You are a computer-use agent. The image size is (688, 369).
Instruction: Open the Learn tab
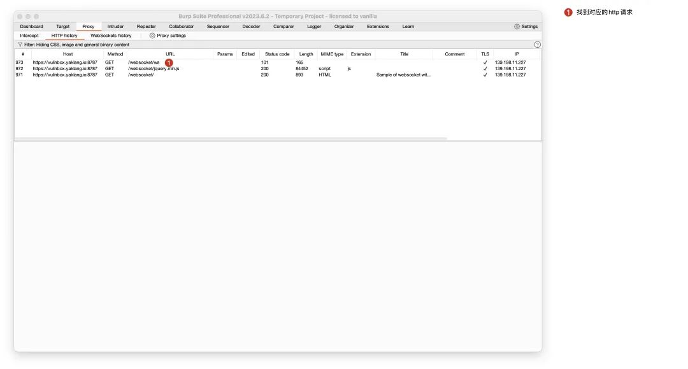[x=408, y=27]
